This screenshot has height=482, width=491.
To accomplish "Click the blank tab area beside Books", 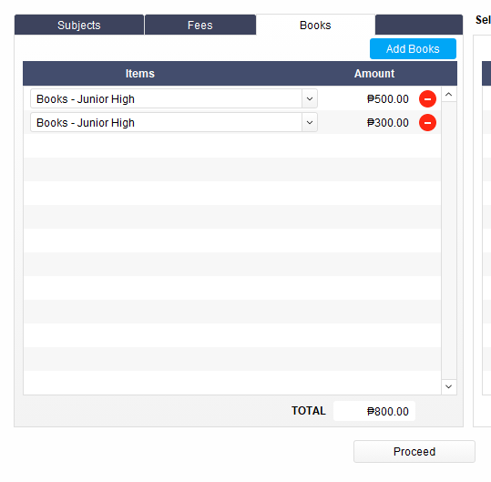I will pos(419,25).
